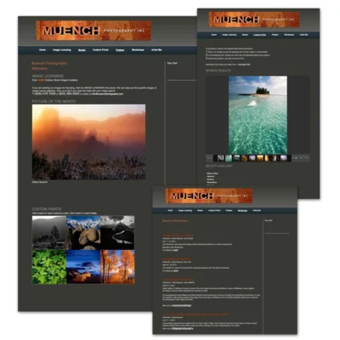
Task: Open Home in the search results page navigation
Action: (x=214, y=35)
